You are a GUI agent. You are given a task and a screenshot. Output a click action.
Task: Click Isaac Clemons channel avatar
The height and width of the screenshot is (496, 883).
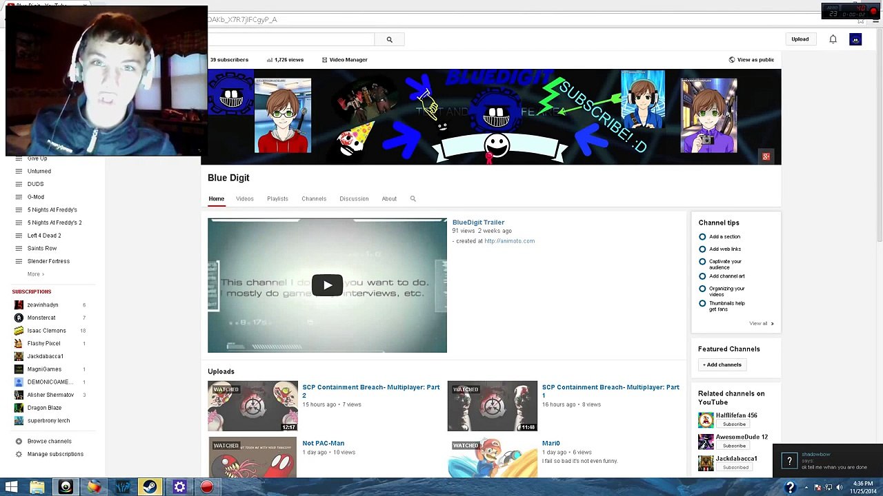pos(19,331)
